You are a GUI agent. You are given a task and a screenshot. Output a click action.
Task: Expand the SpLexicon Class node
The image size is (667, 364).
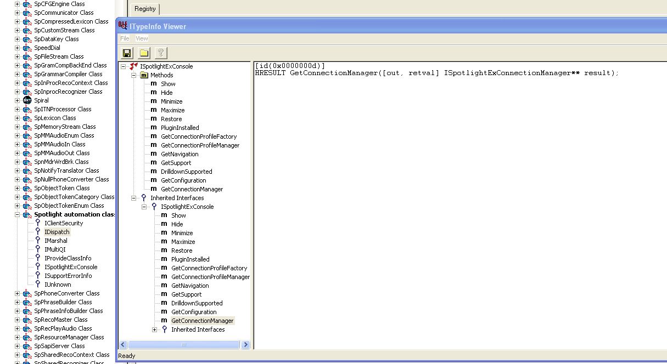(17, 118)
